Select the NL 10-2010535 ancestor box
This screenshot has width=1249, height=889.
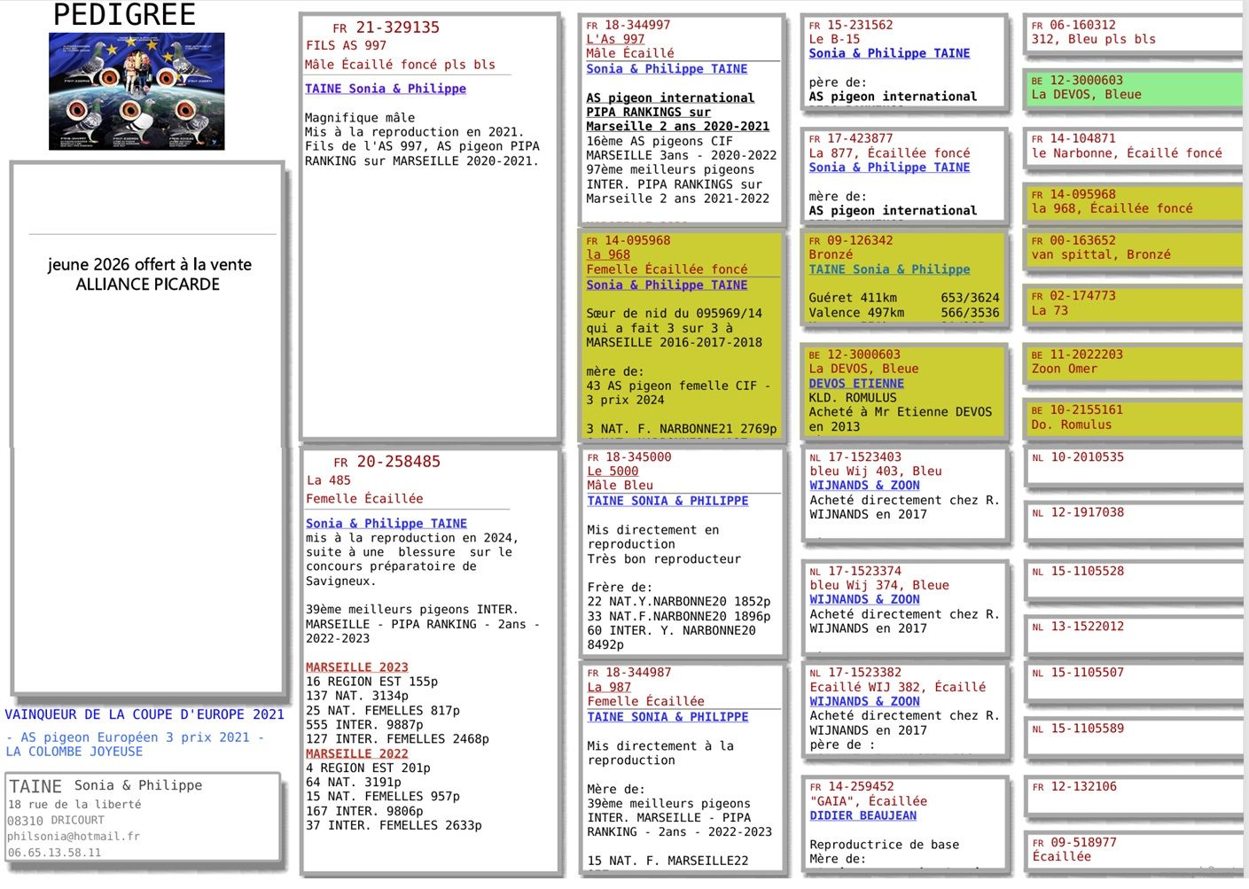point(1133,467)
